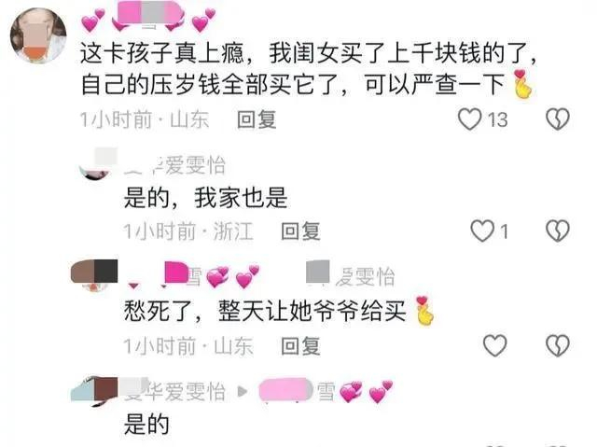Reply to 是的，我家也是 comment
This screenshot has width=597, height=447.
[300, 231]
